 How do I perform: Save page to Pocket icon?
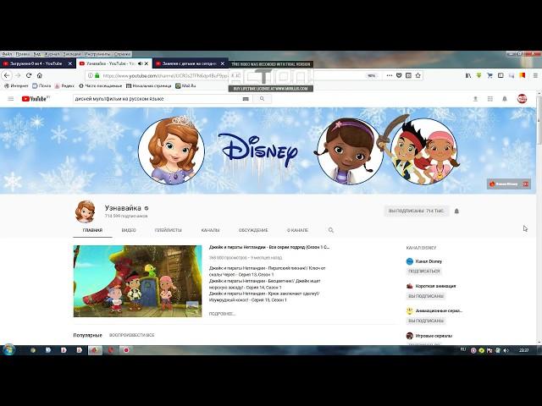[399, 75]
